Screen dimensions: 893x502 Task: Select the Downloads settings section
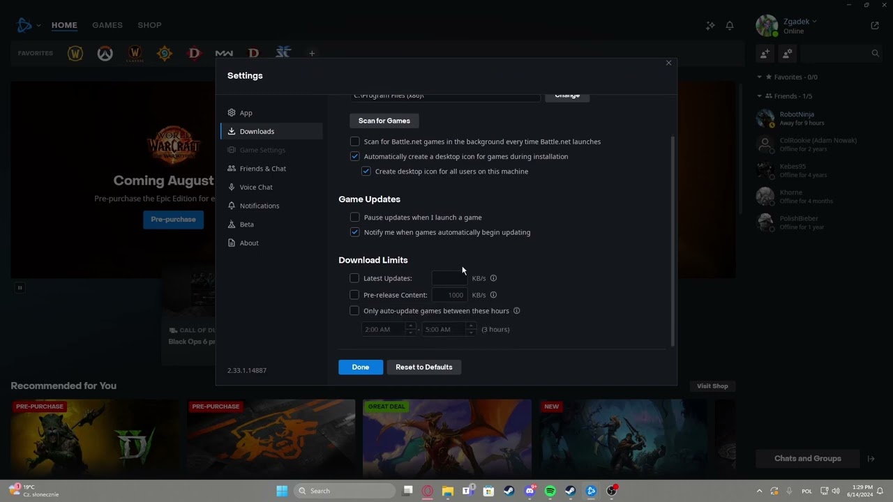(272, 131)
